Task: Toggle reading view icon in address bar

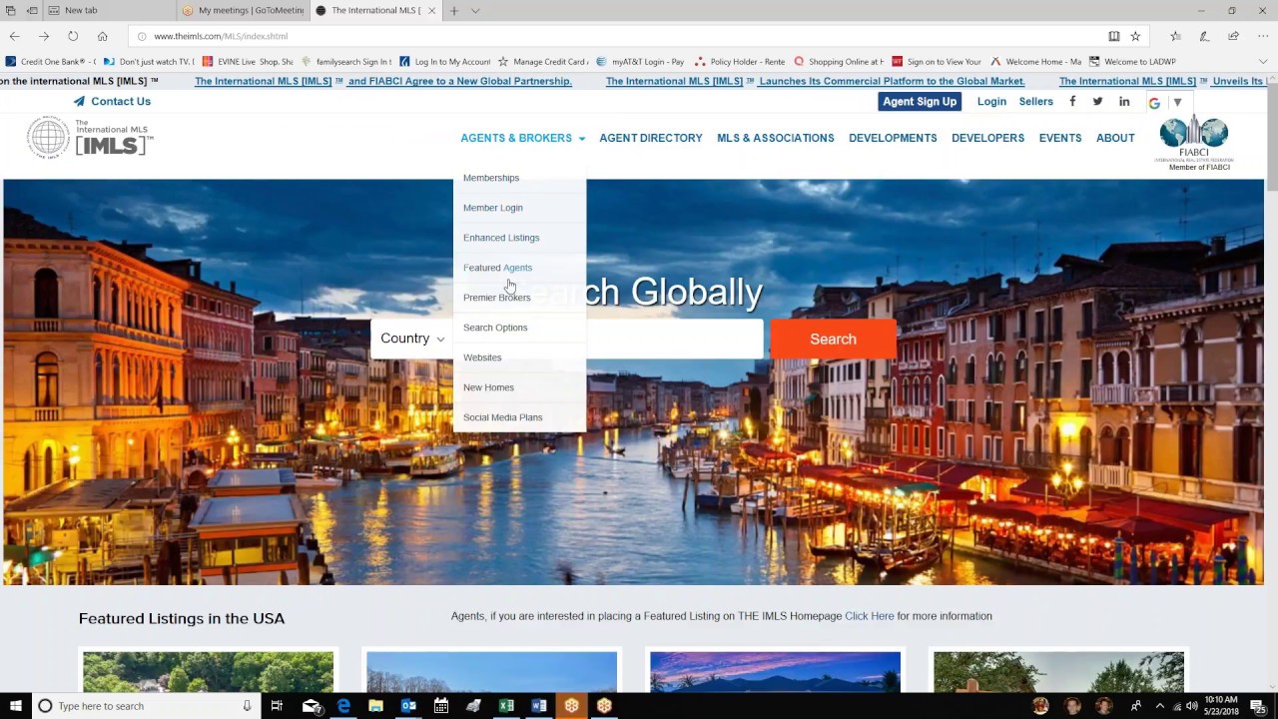Action: [x=1113, y=36]
